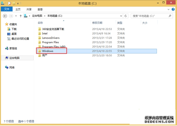Click the Refresh button in address bar

click(125, 16)
